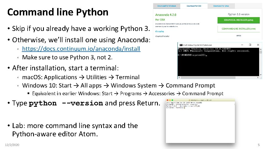Viewport: 265px width, 149px height.
Task: Maximize the cmd.exe window
Action: tap(250, 45)
